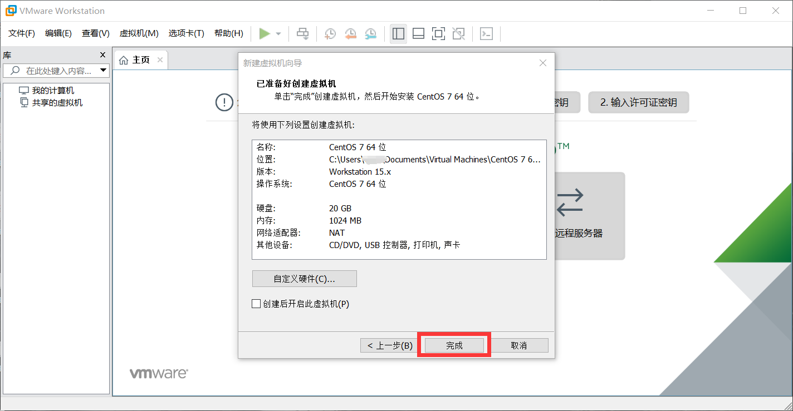The height and width of the screenshot is (411, 793).
Task: Click the Unity mode icon
Action: coord(458,34)
